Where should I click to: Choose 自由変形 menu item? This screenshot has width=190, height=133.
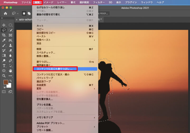pos(65,85)
